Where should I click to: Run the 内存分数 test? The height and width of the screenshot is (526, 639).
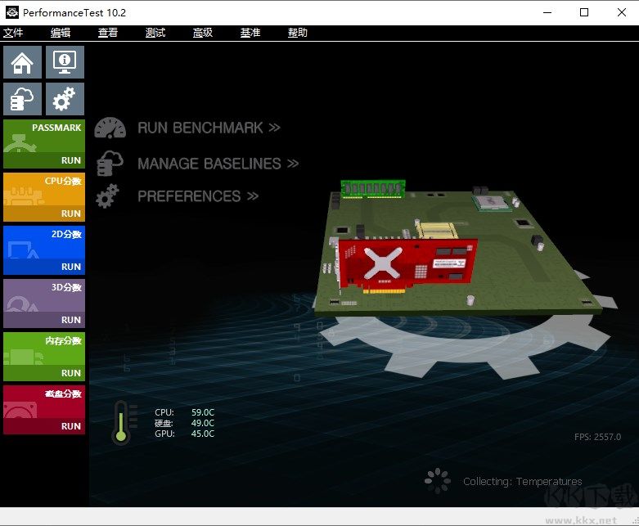coord(71,373)
